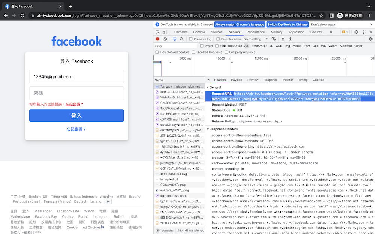Click Switch DevTools to Chinese

coord(288,24)
